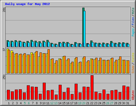The image size is (136, 106).
Task: Click day label 15 on the axis
Action: (64, 103)
